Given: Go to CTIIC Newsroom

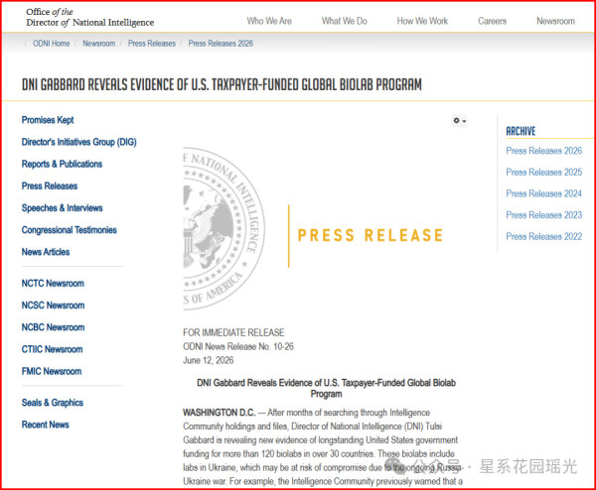Looking at the screenshot, I should click(52, 349).
